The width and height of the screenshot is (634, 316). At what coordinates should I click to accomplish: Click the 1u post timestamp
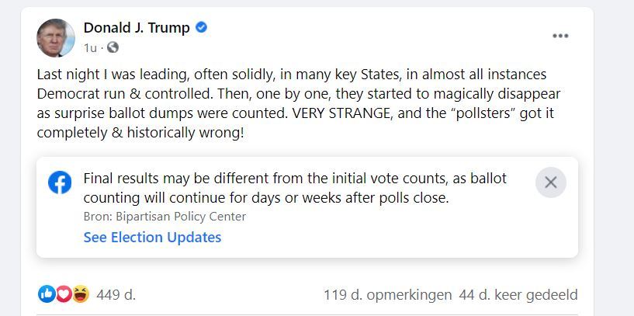point(90,48)
